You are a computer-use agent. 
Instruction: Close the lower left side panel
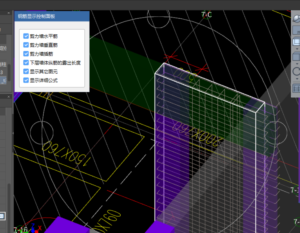(x=9, y=97)
